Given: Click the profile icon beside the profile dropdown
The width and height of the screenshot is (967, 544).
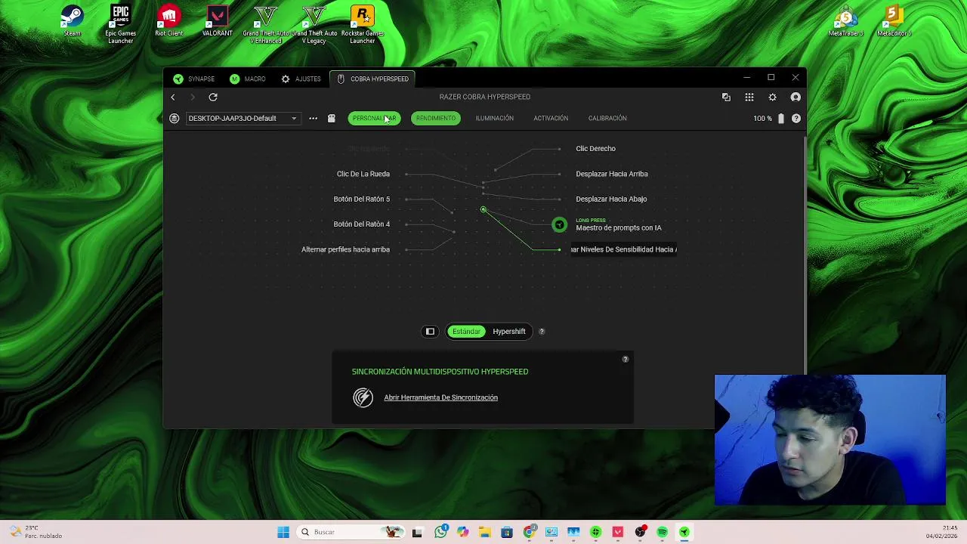Looking at the screenshot, I should 175,118.
